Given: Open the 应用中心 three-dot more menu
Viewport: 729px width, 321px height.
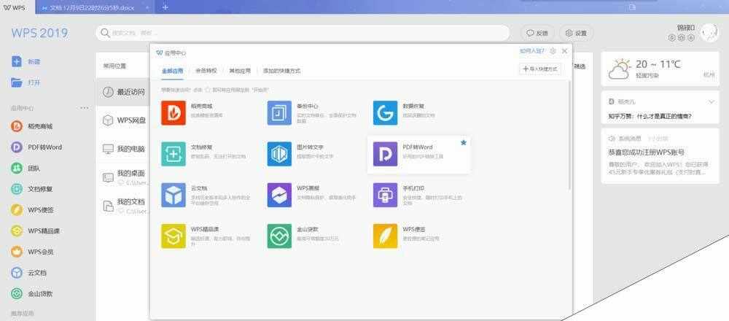Looking at the screenshot, I should coord(85,108).
